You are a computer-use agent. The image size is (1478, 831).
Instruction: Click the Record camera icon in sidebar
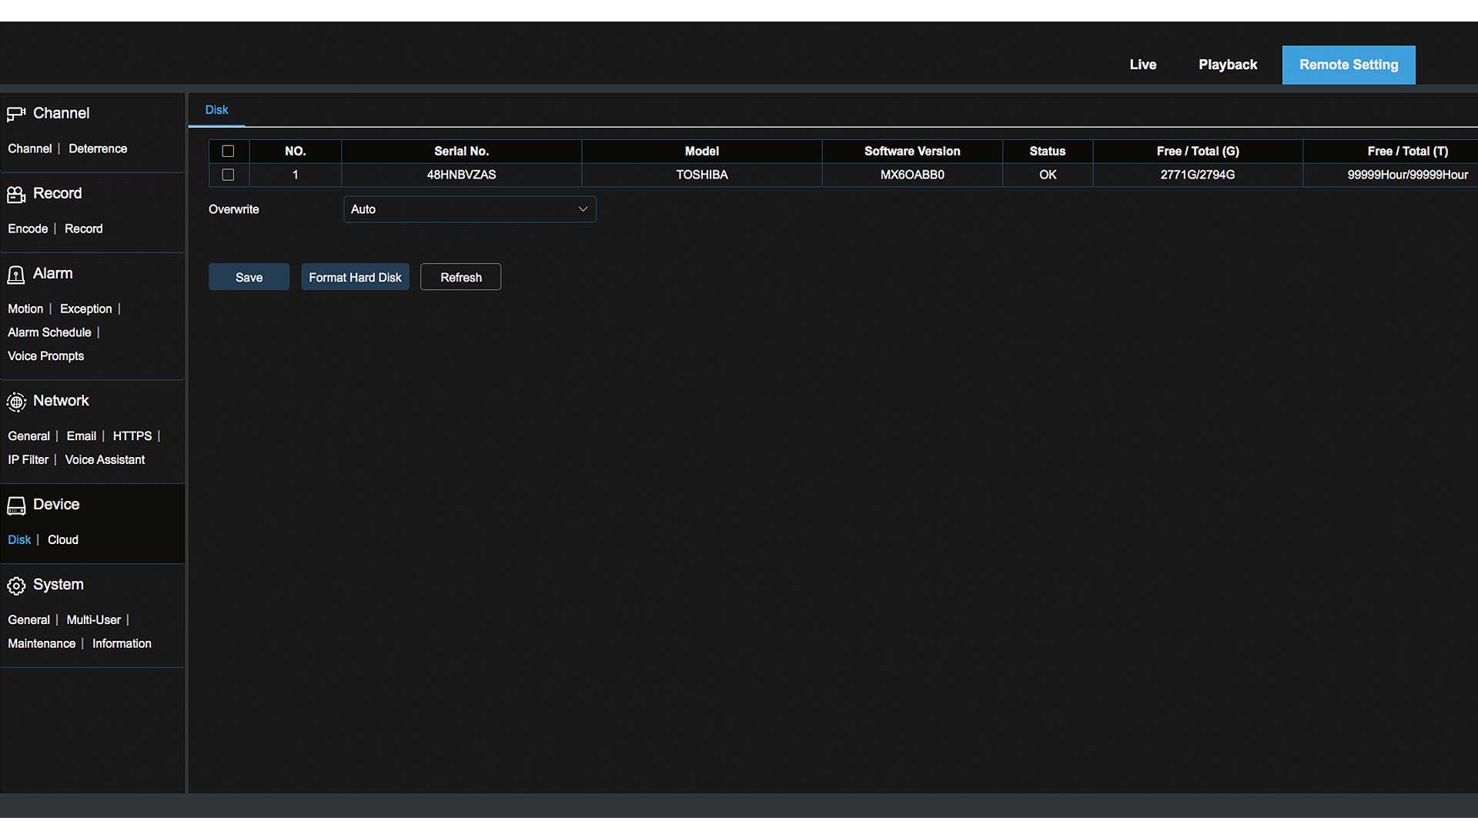pyautogui.click(x=16, y=194)
